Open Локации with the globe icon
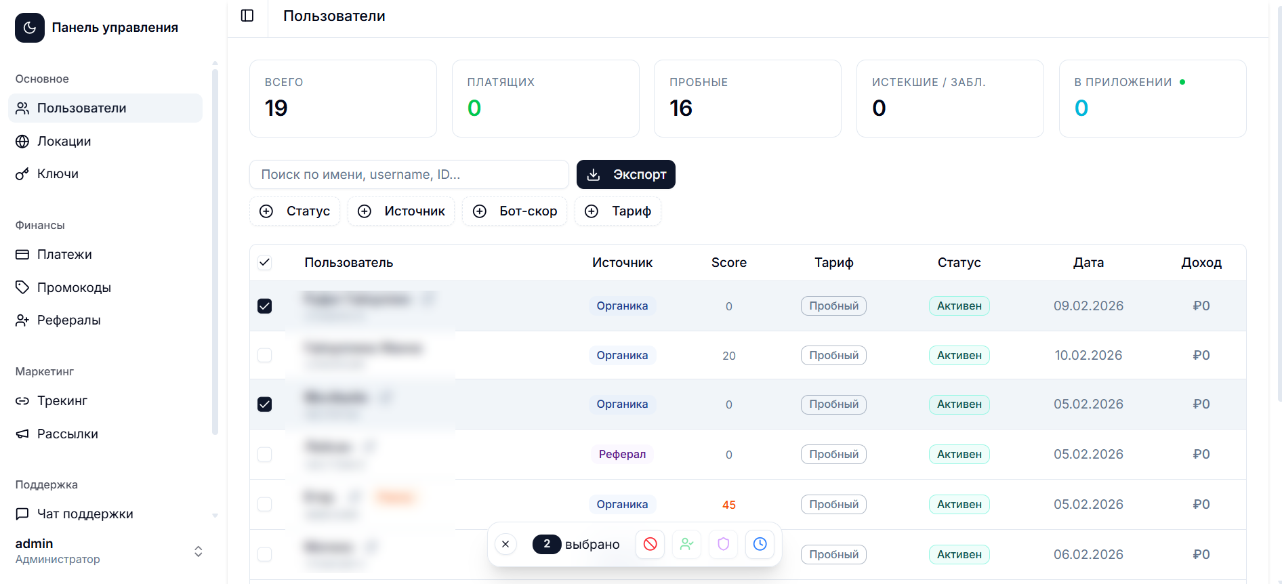The width and height of the screenshot is (1282, 584). [x=22, y=141]
